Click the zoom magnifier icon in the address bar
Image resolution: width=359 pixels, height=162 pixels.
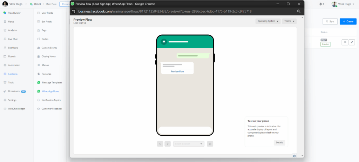(x=299, y=11)
